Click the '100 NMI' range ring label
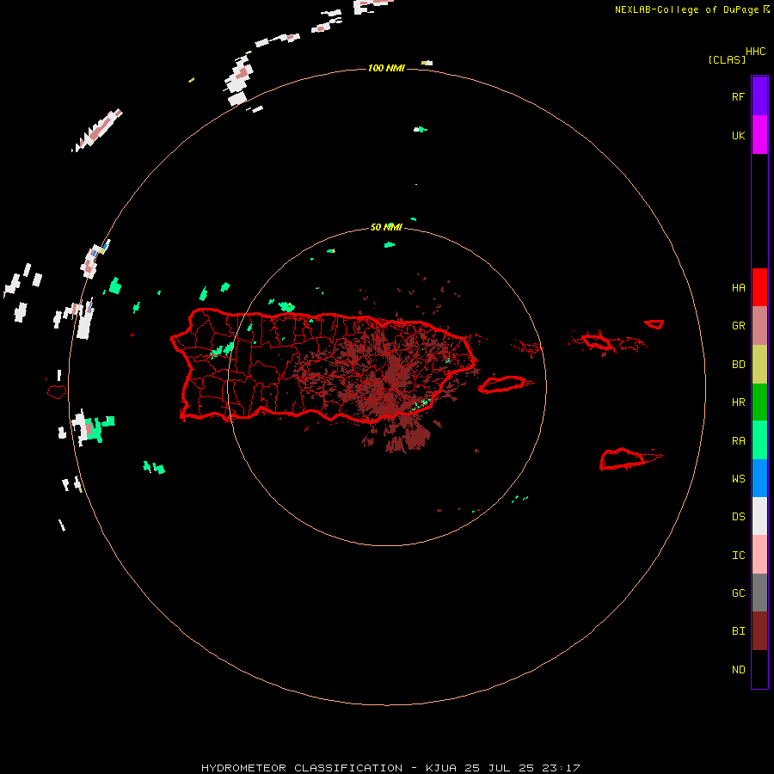The image size is (774, 774). pyautogui.click(x=386, y=68)
